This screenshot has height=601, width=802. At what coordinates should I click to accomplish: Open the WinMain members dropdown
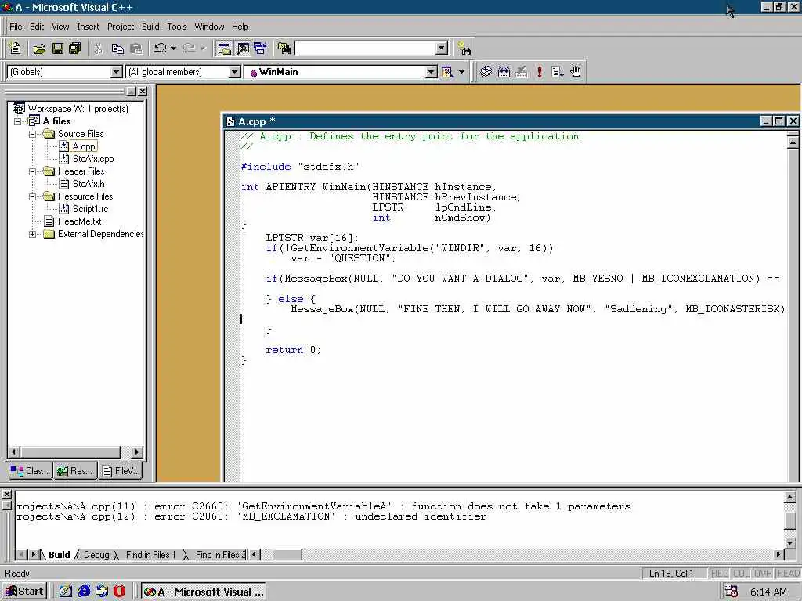[x=432, y=72]
